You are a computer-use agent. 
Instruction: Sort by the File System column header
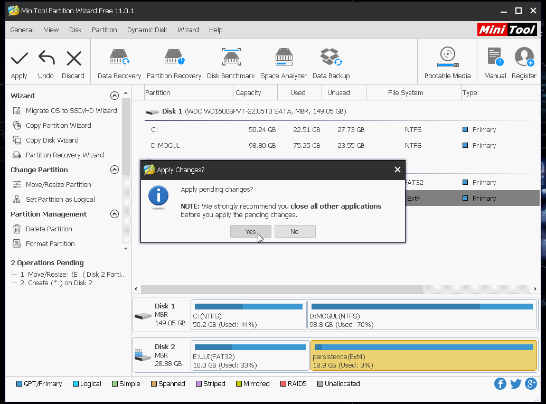click(413, 92)
